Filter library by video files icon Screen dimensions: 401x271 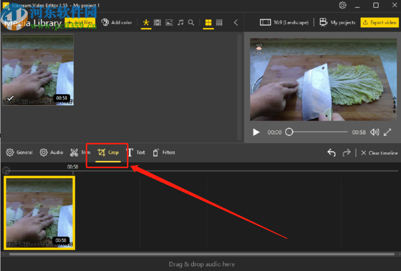pos(157,22)
